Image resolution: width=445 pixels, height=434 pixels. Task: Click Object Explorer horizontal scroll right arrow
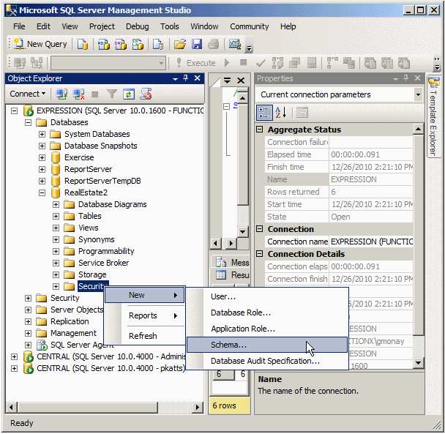[x=198, y=408]
